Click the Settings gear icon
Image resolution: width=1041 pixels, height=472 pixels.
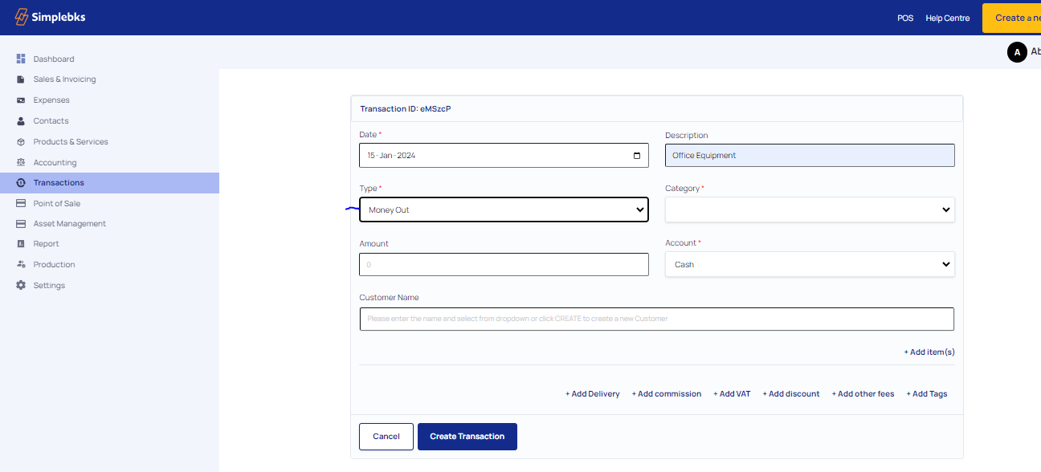tap(21, 286)
